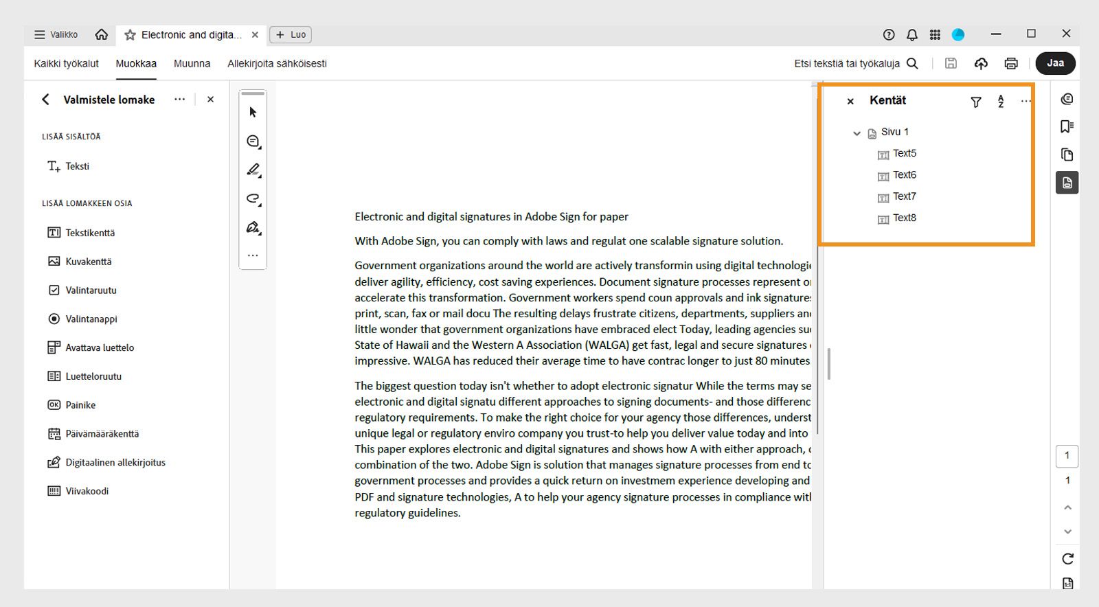This screenshot has width=1099, height=607.
Task: Collapse the Sivu 1 tree node
Action: (x=857, y=133)
